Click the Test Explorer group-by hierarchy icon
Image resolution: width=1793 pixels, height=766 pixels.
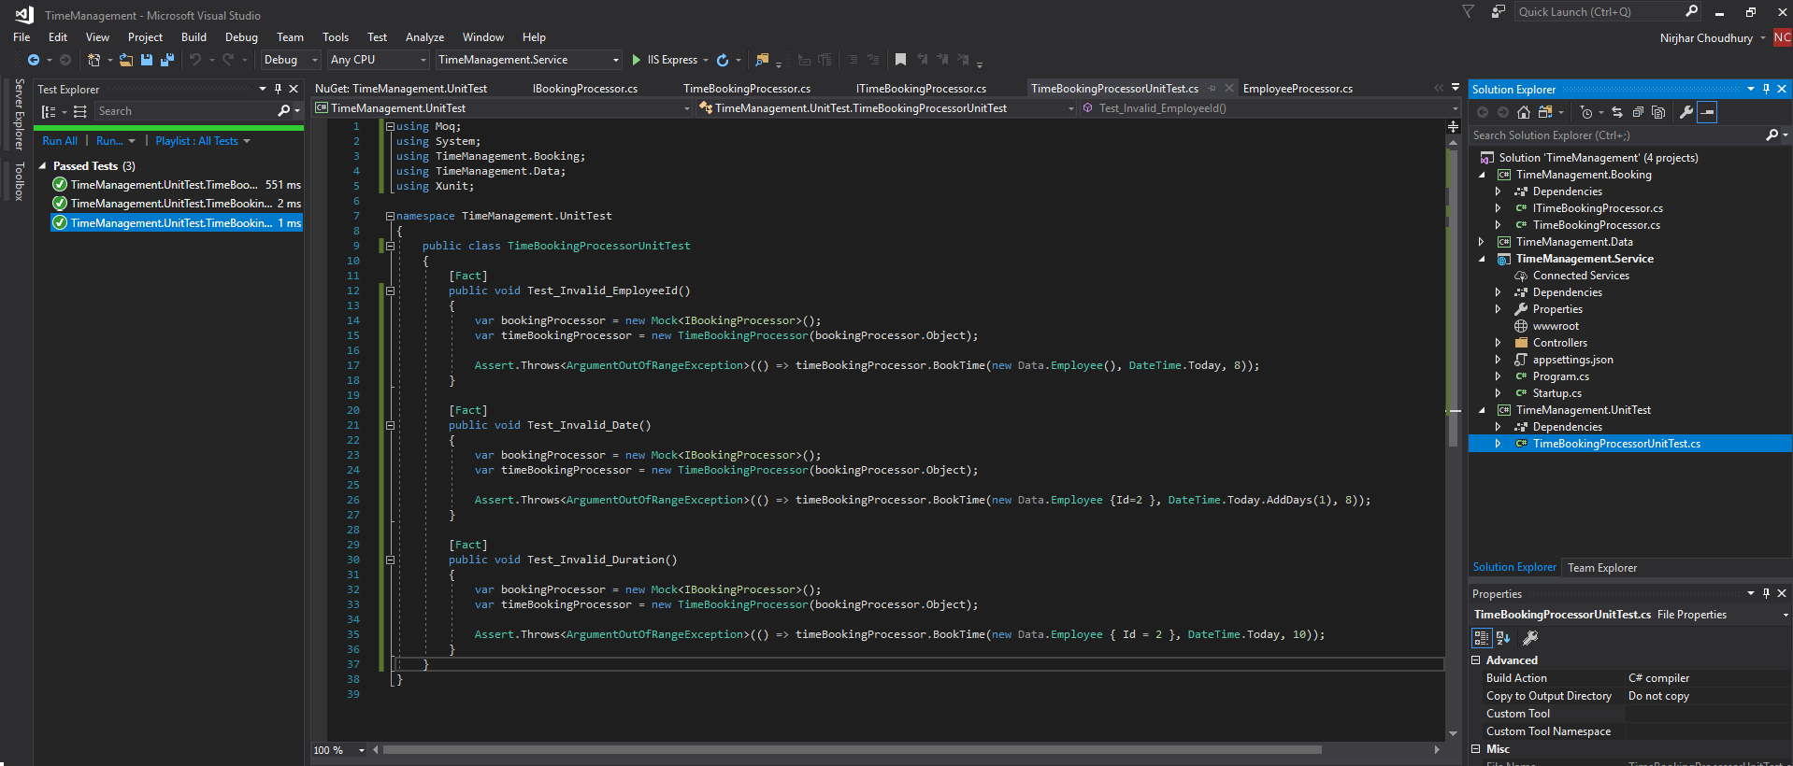coord(49,111)
